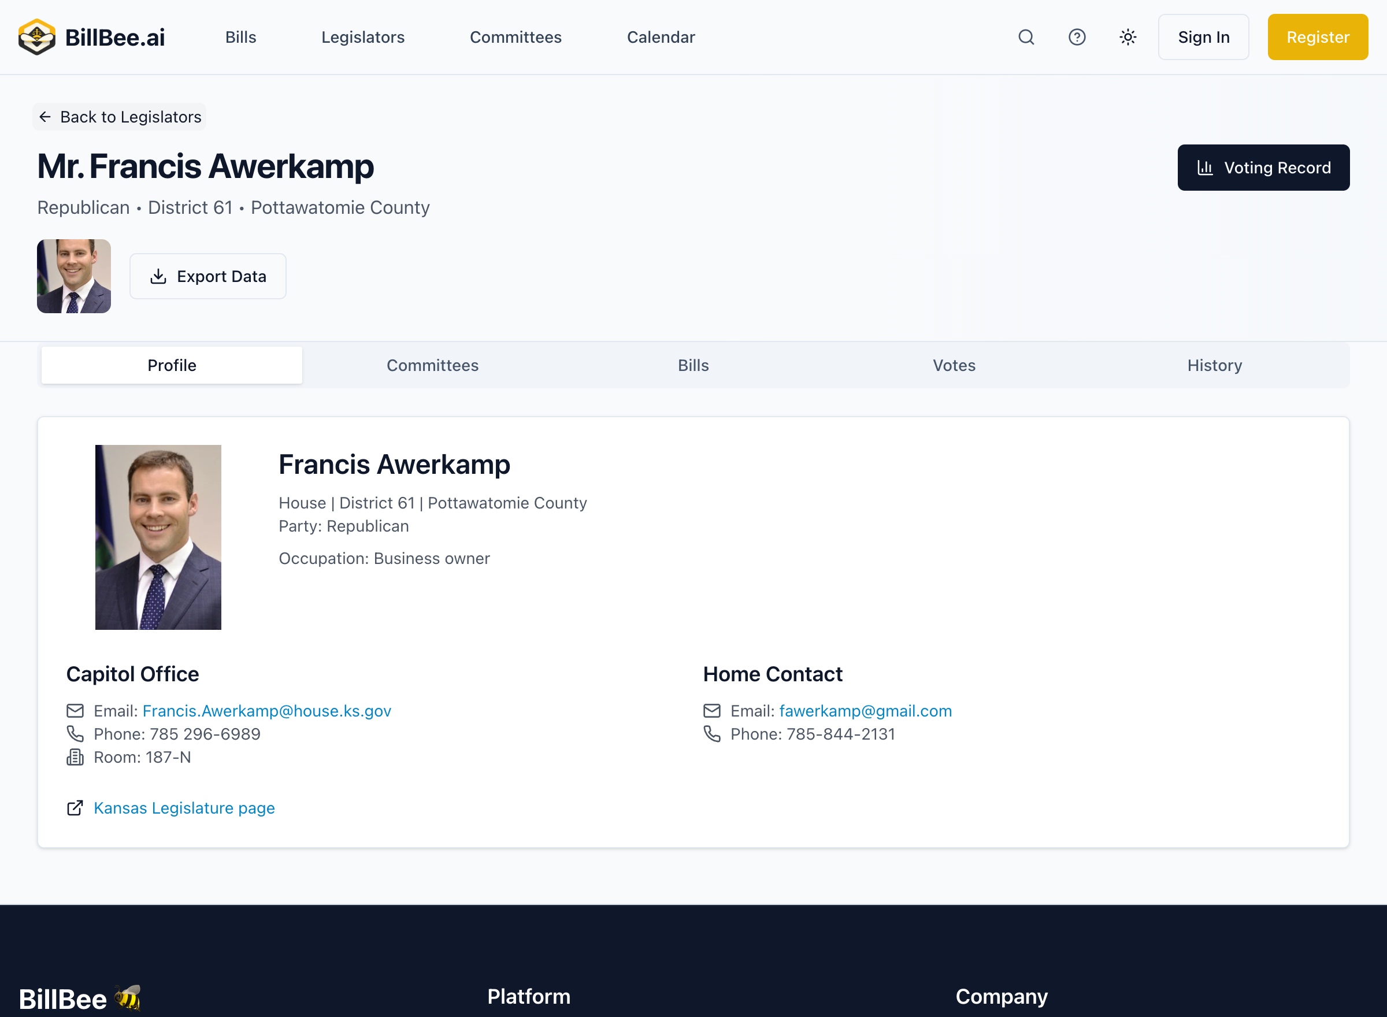Screen dimensions: 1387x1017
Task: Open the Votes tab
Action: pyautogui.click(x=954, y=365)
